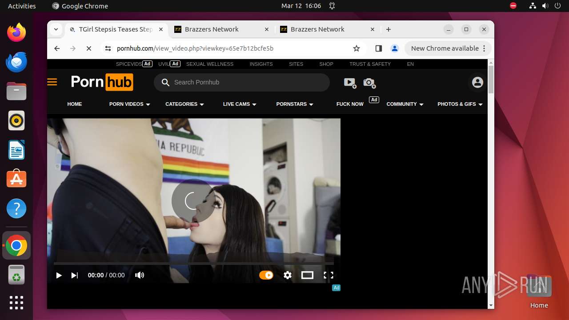Click the site logo to go home

pyautogui.click(x=102, y=82)
